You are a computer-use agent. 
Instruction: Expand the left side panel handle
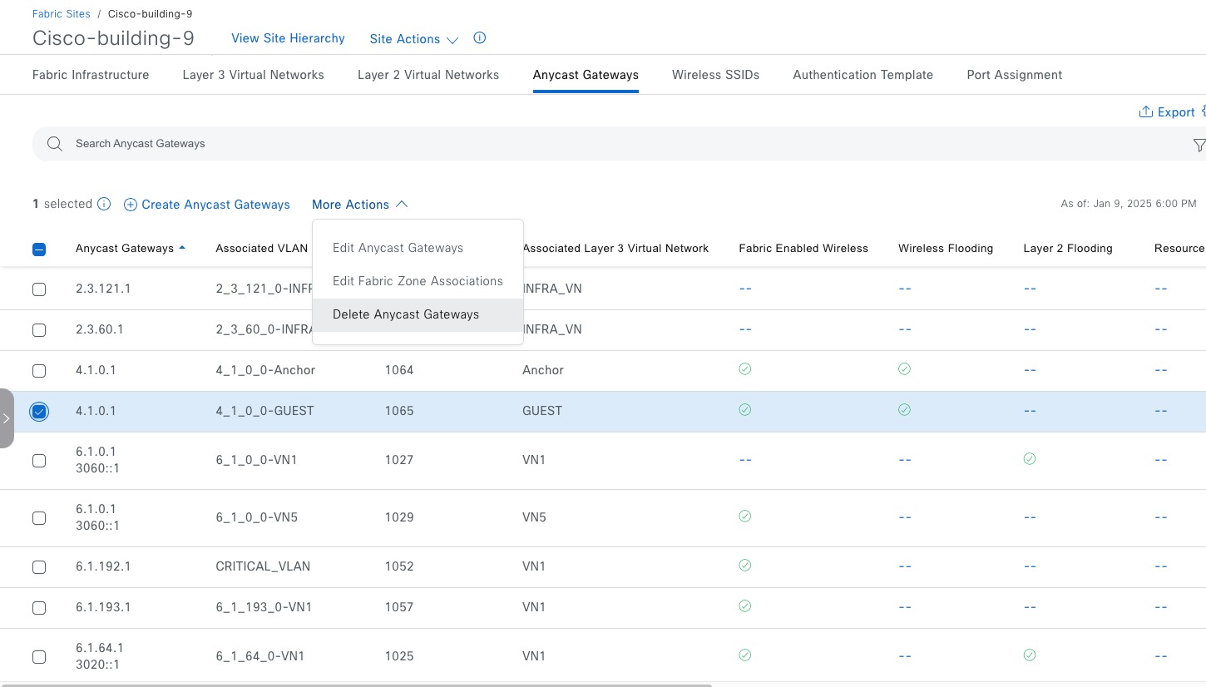pyautogui.click(x=7, y=418)
